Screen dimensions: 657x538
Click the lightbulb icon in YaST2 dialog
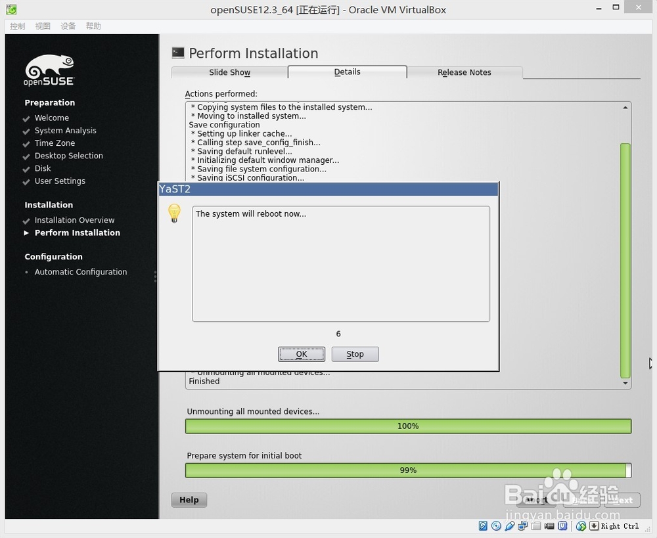click(x=174, y=213)
